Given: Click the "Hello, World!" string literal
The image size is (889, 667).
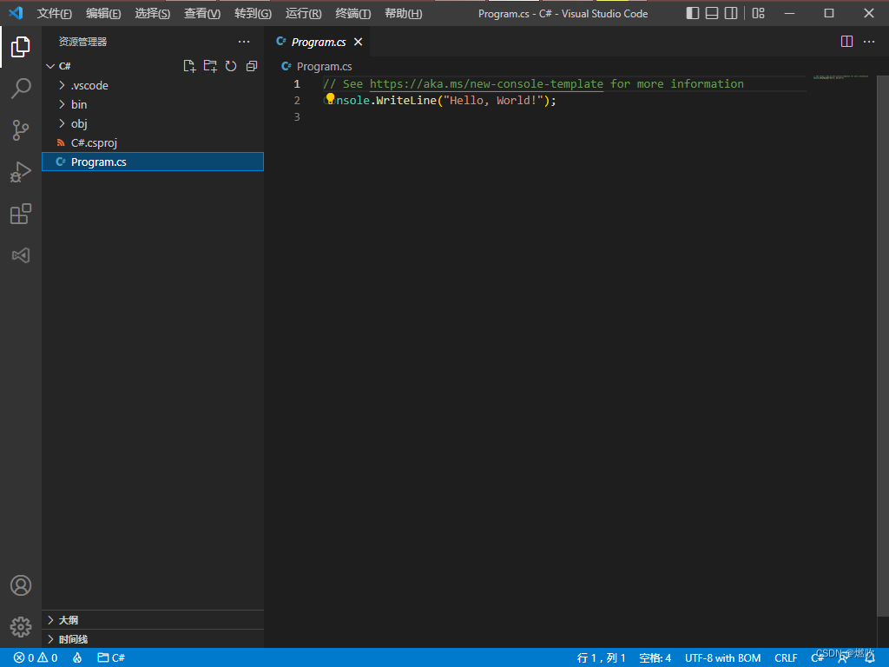Looking at the screenshot, I should (x=493, y=101).
